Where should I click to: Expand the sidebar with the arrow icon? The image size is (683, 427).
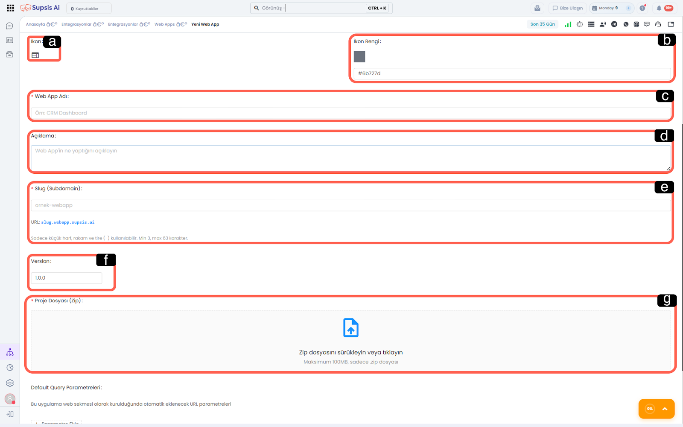(10, 414)
